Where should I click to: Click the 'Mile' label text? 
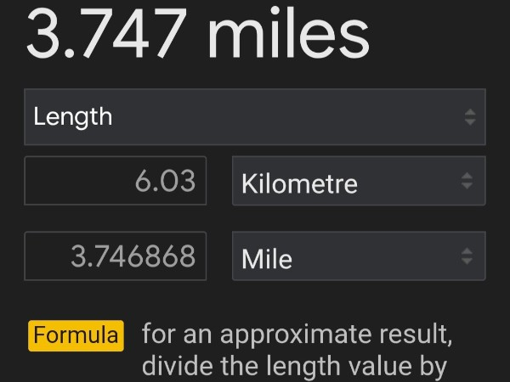267,257
